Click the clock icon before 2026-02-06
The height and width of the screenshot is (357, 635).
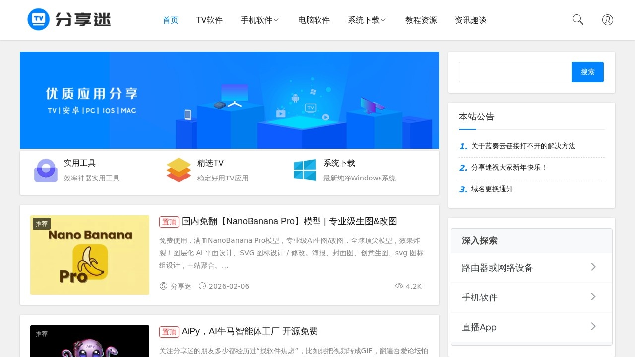pos(202,286)
